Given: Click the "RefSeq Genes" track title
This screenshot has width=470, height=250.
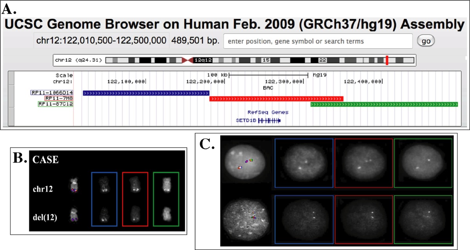Looking at the screenshot, I should coord(268,112).
